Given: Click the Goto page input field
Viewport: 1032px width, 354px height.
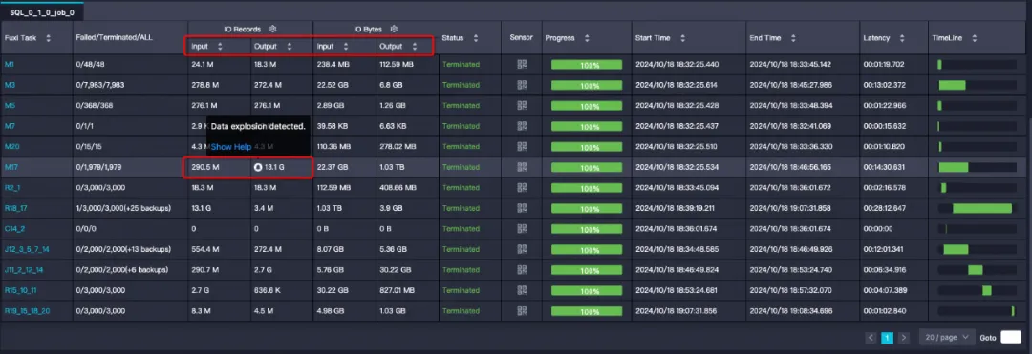Looking at the screenshot, I should 1011,337.
